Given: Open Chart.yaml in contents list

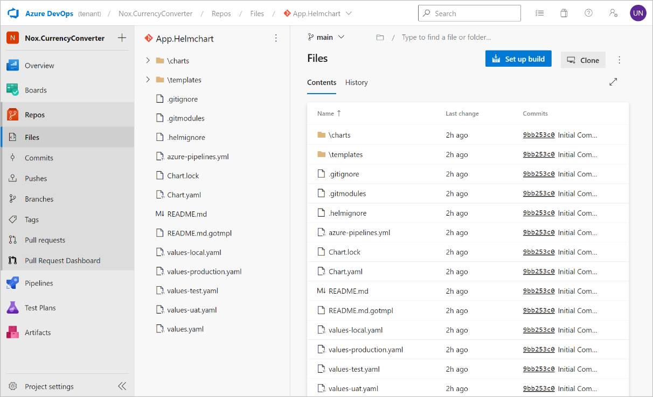Looking at the screenshot, I should [x=345, y=272].
